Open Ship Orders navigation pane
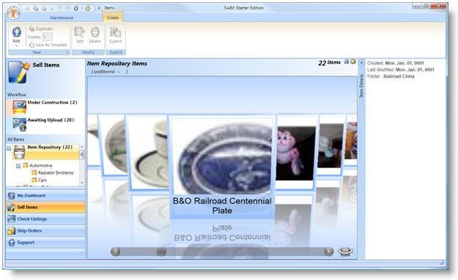 [45, 231]
